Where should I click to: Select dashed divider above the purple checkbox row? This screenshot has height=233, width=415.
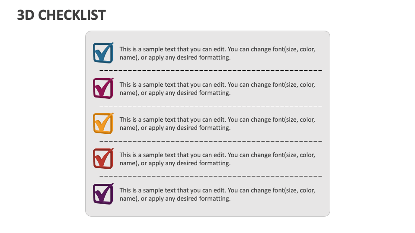[x=211, y=176]
